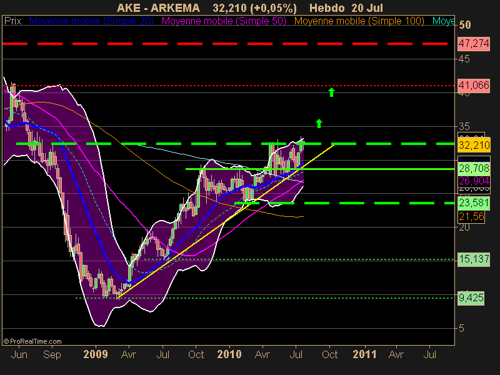Click the partially visible cyan 'Moye' legend

tap(443, 21)
